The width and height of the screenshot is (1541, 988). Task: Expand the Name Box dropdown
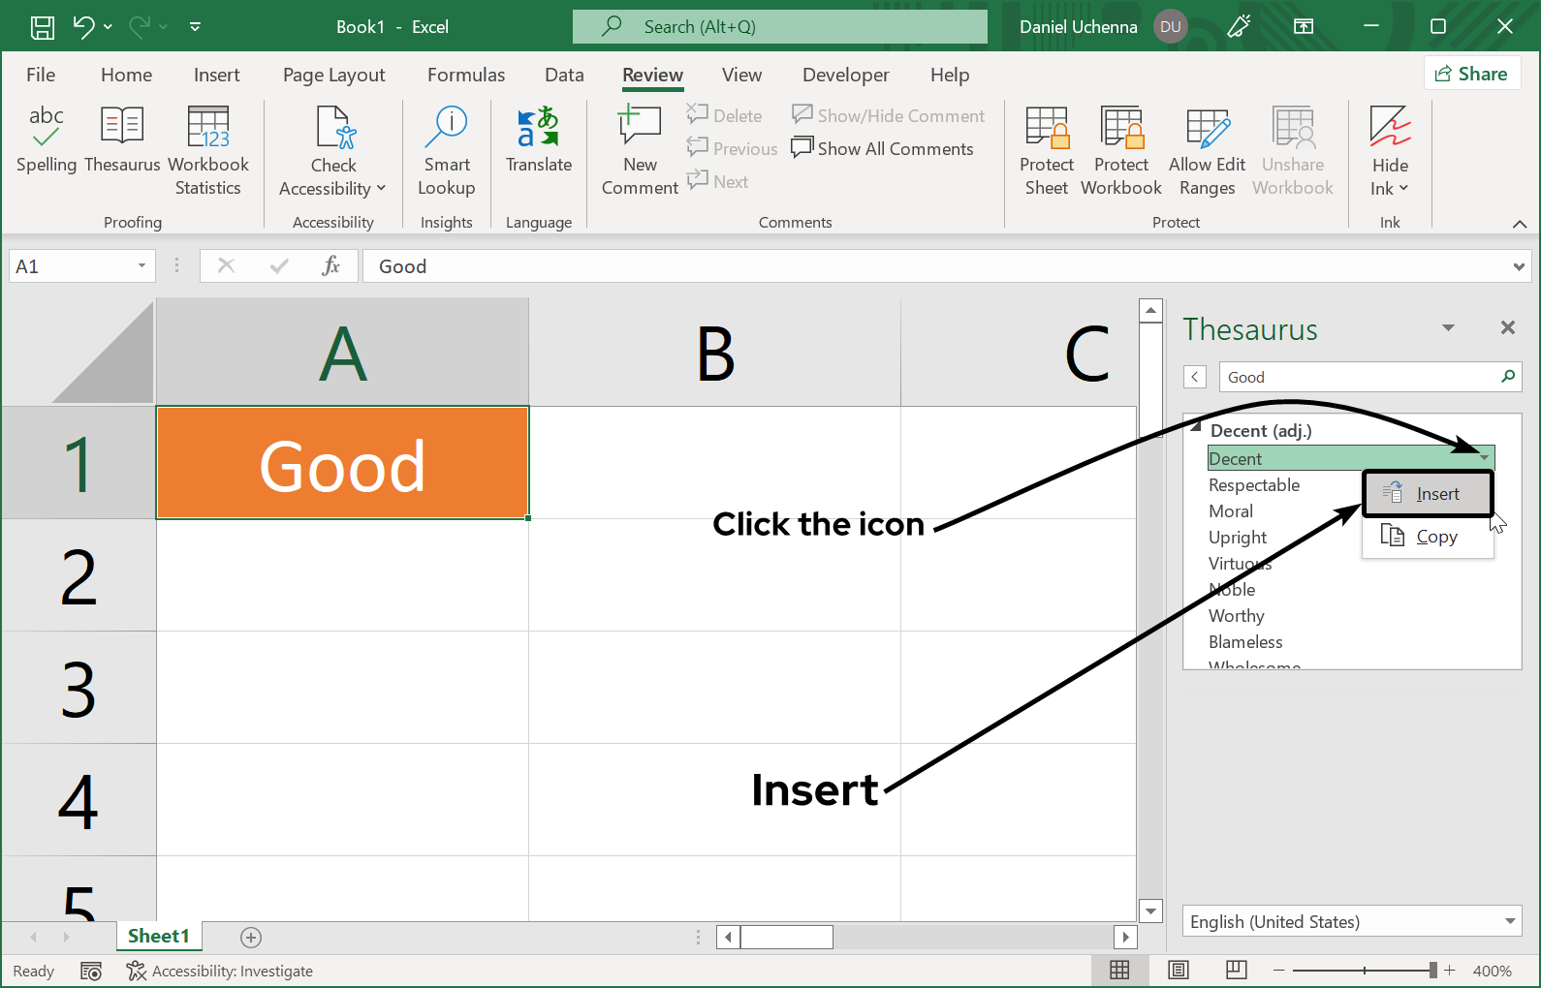(x=142, y=265)
